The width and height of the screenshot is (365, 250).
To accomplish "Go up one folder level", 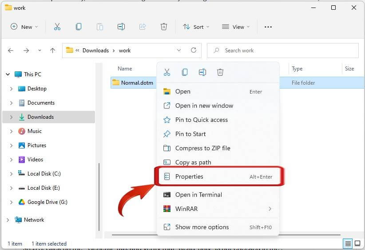I will point(52,51).
